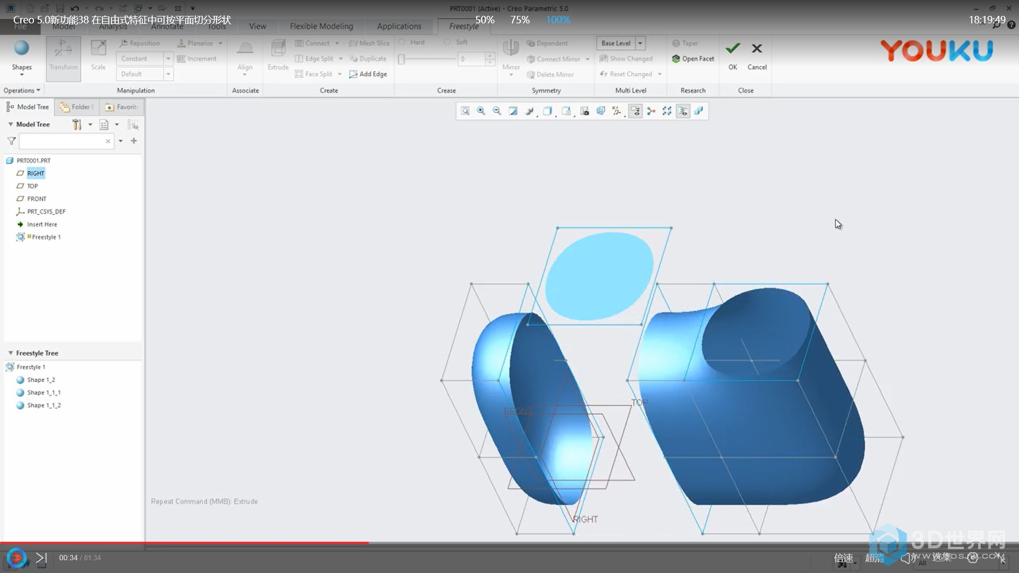Toggle Show Changed option
Screen dimensions: 1019x573
pyautogui.click(x=626, y=59)
